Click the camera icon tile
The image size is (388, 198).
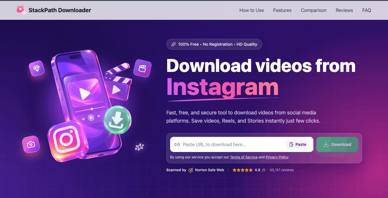[31, 145]
